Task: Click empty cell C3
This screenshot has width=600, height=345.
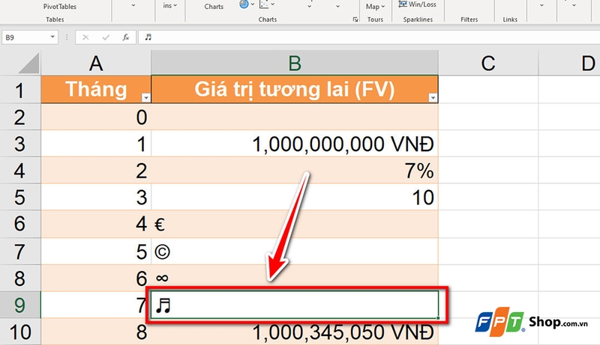Action: click(x=488, y=144)
